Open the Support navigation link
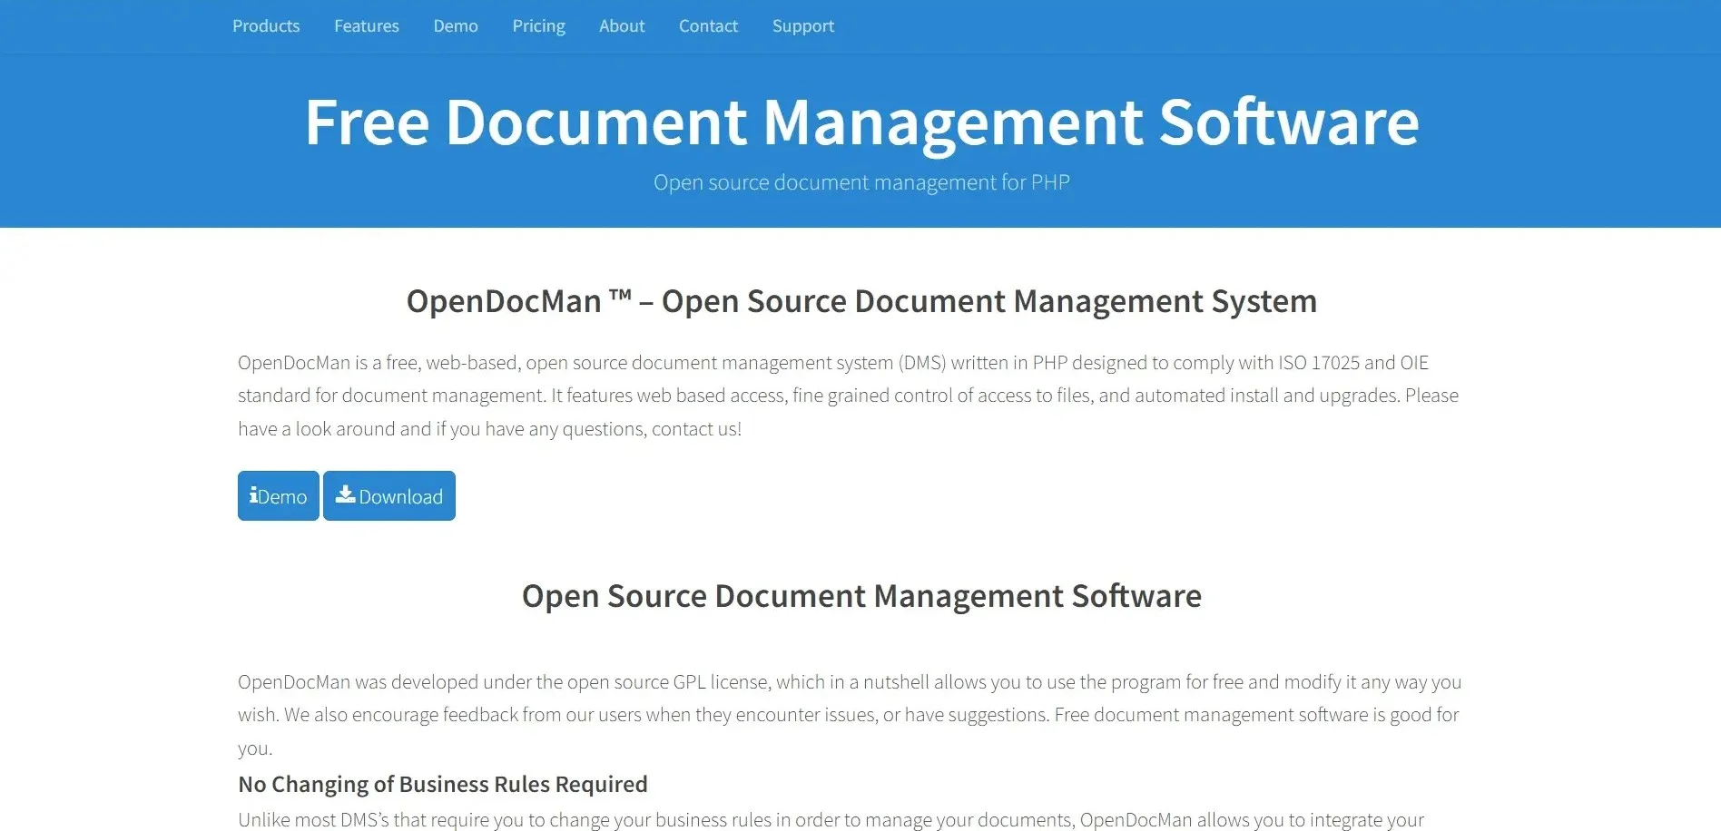The width and height of the screenshot is (1721, 831). tap(803, 26)
